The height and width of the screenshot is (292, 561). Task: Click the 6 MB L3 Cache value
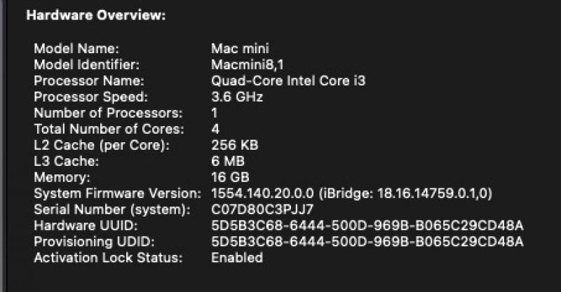click(228, 161)
